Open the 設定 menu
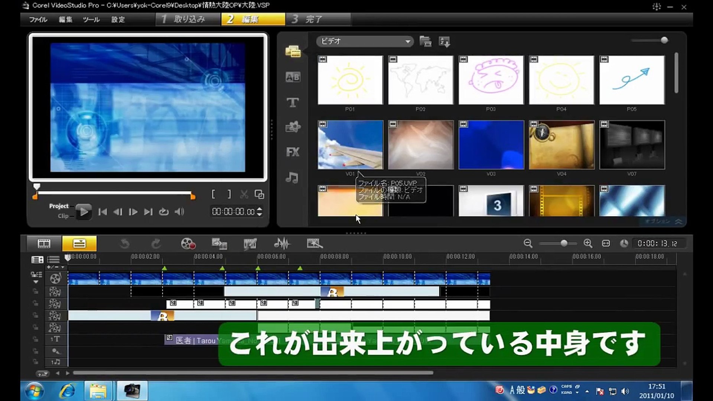 coord(118,19)
